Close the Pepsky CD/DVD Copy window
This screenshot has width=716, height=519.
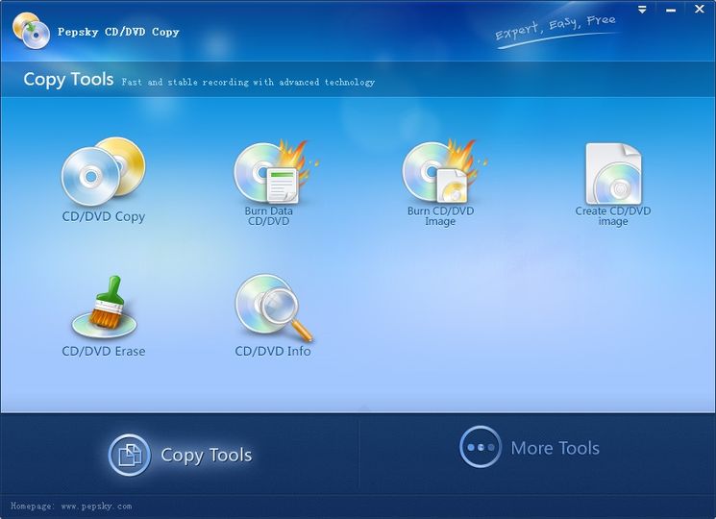(699, 9)
